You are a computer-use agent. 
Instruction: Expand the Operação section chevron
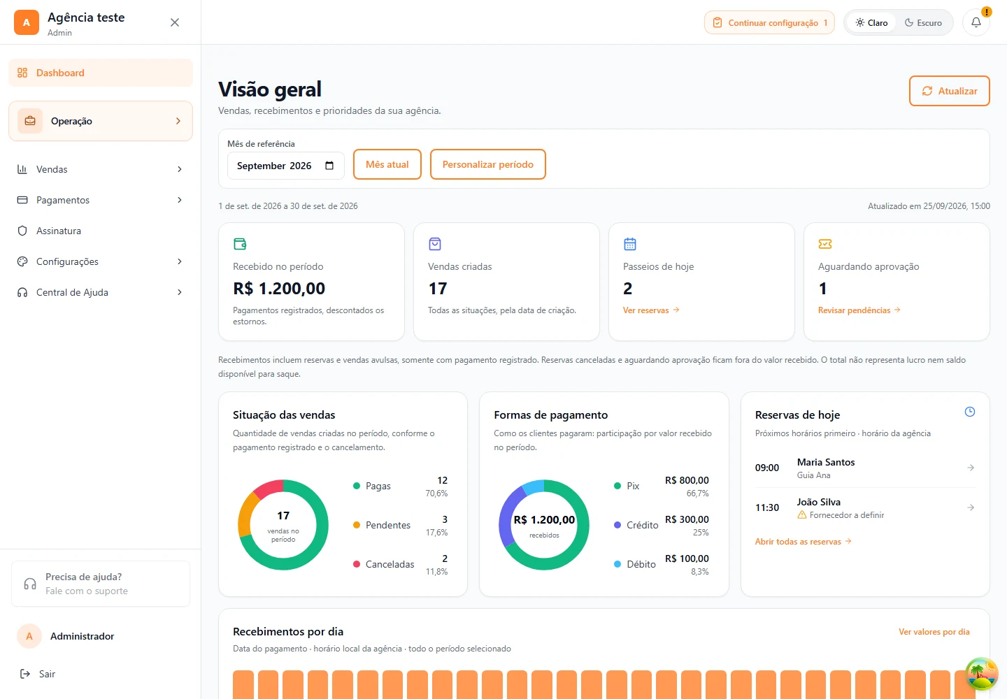(178, 121)
